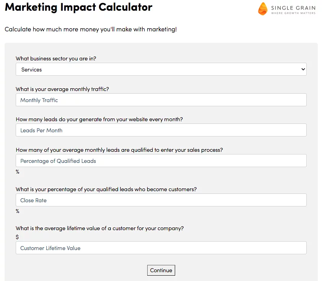Viewport: 322px width, 281px height.
Task: Click the dollar sign above Customer Lifetime Value
Action: click(x=17, y=237)
